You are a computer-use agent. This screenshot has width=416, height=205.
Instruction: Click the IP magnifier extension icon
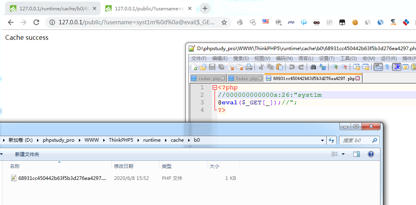point(278,22)
